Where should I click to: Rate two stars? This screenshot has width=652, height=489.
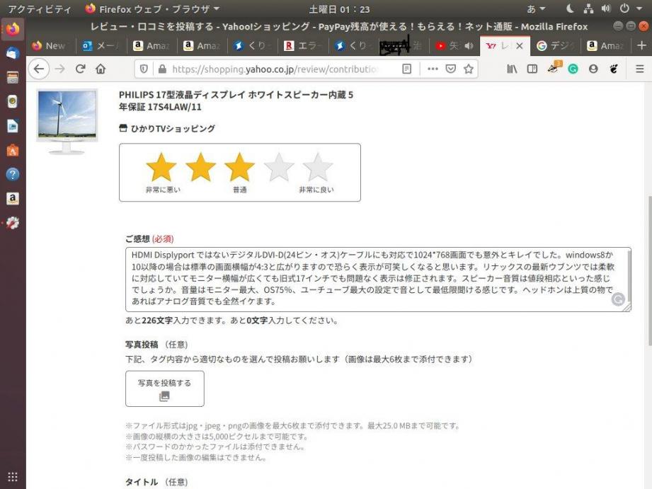click(200, 168)
